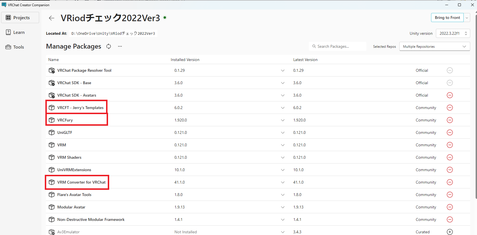
Task: Expand the Bring to Front dropdown arrow
Action: click(x=467, y=18)
